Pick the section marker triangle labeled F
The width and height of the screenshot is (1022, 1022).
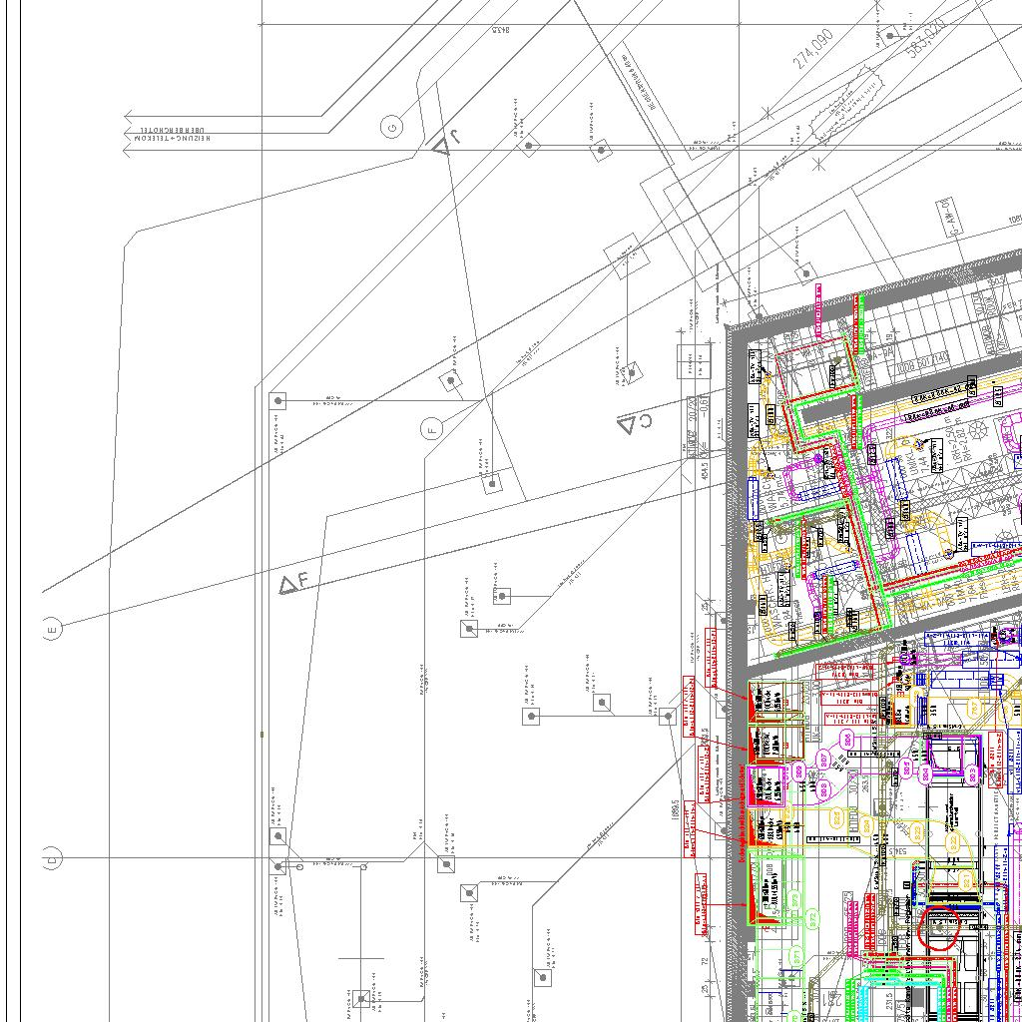[289, 584]
